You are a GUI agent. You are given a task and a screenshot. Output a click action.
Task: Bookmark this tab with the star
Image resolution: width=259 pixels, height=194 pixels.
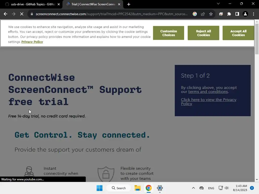(211, 14)
